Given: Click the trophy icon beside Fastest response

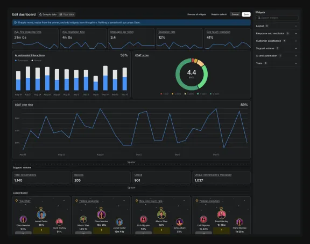Looking at the screenshot, I should [x=77, y=201].
